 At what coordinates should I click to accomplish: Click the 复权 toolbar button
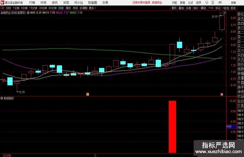click(x=174, y=8)
